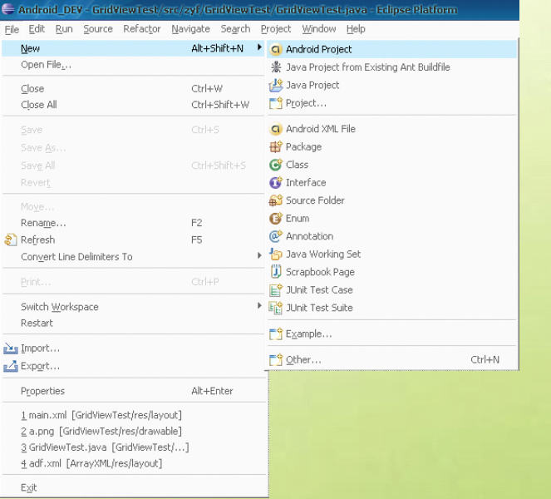This screenshot has width=551, height=499.
Task: Choose the Enum icon
Action: click(x=276, y=219)
